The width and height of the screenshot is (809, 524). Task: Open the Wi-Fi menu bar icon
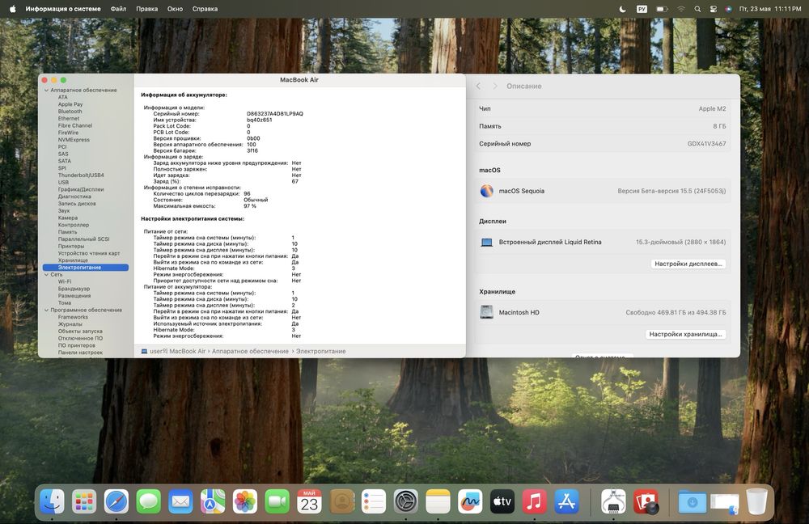pos(681,9)
